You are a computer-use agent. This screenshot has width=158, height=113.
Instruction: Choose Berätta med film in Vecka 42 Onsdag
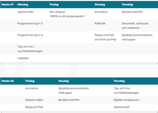coord(69,100)
